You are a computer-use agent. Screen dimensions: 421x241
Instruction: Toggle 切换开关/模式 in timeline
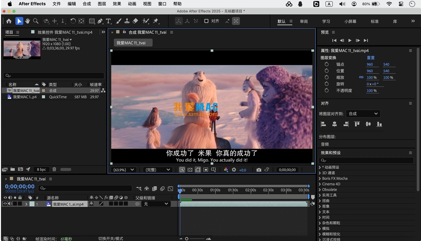tap(111, 239)
